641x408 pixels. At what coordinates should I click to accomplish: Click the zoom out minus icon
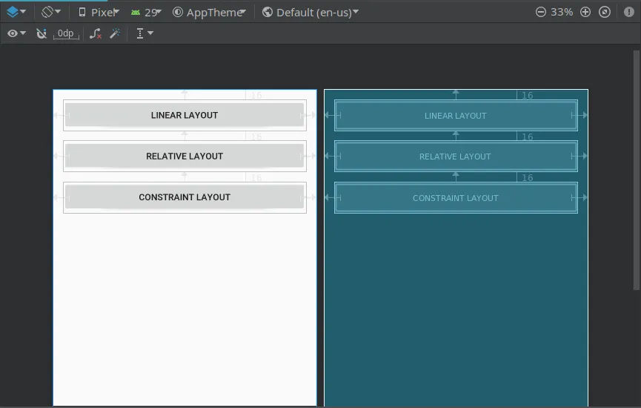540,12
